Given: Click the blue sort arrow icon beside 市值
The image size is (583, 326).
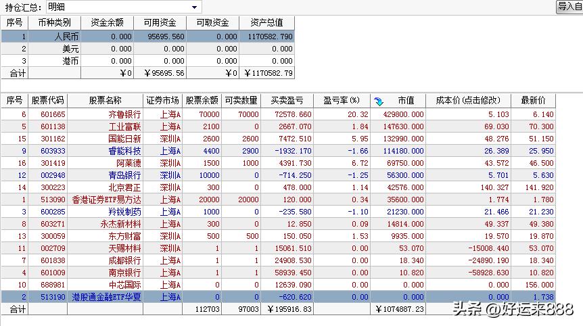Looking at the screenshot, I should click(x=379, y=101).
